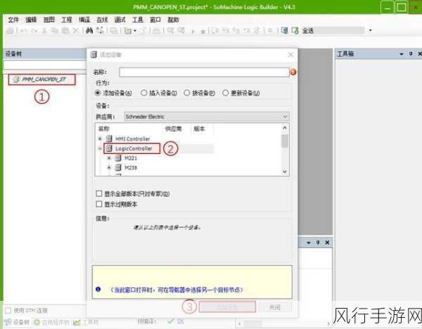Switch to the 应用程序树 bottom tab
The height and width of the screenshot is (329, 422).
coord(51,322)
